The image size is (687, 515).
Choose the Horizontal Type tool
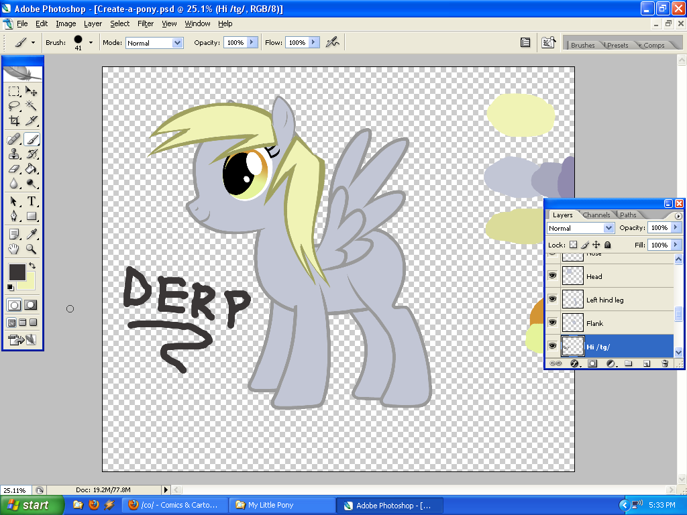tap(31, 201)
